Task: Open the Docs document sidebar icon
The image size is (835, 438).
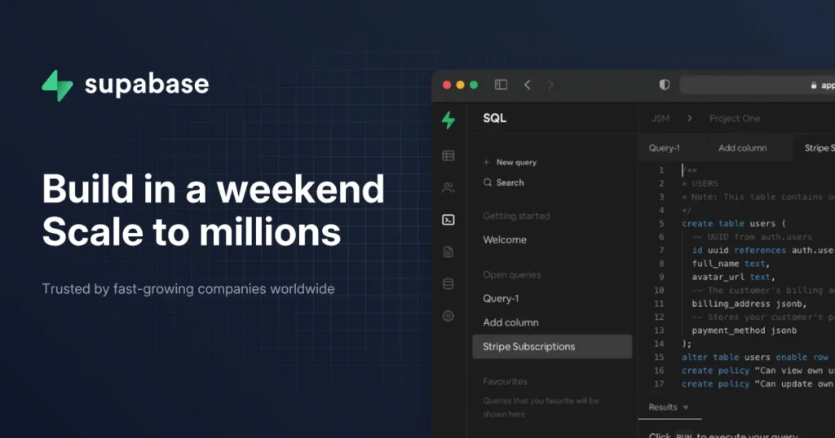Action: click(448, 252)
